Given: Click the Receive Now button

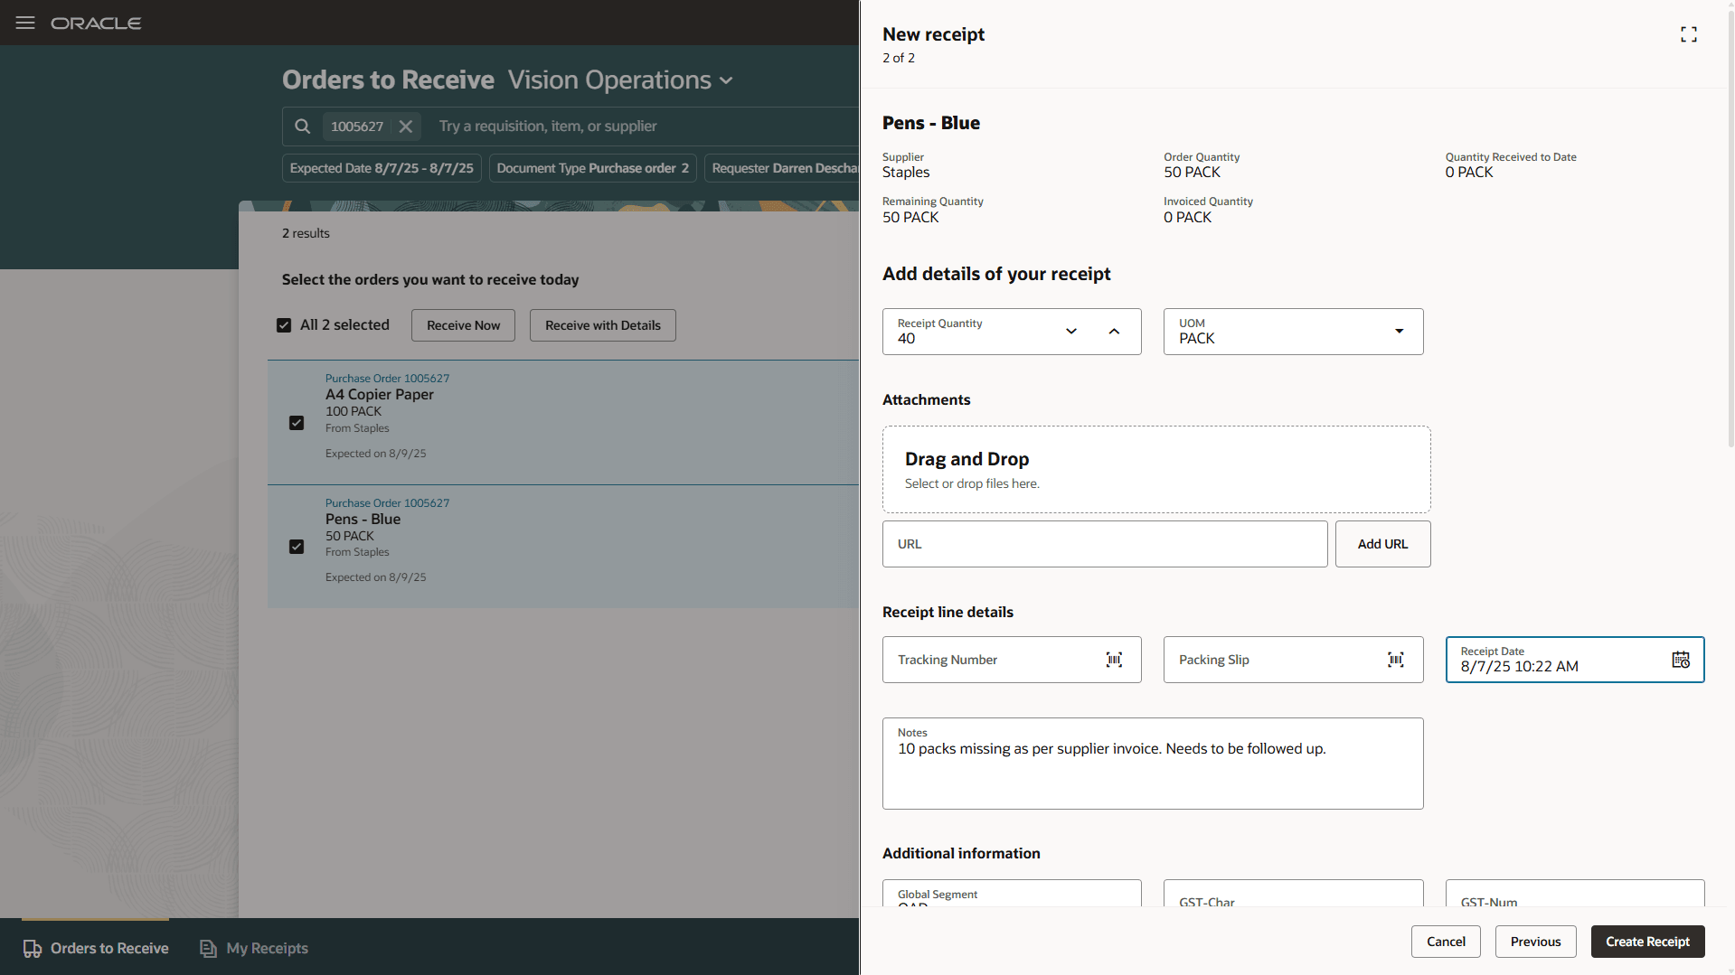Looking at the screenshot, I should point(463,325).
